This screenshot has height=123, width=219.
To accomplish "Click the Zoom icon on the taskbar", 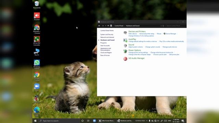I will 94,121.
